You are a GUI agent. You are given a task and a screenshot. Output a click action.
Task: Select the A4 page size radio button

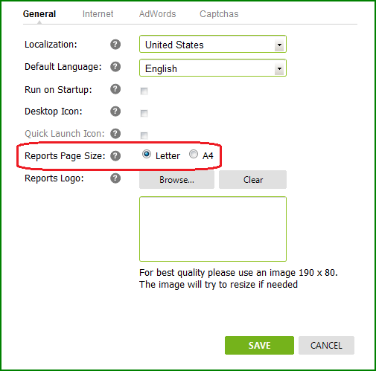click(194, 154)
